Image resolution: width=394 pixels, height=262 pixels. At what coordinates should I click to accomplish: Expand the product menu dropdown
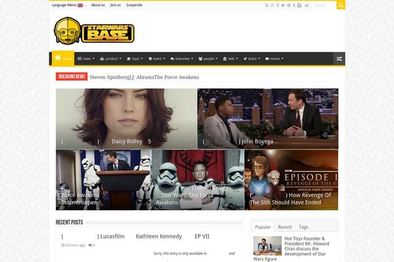tap(110, 59)
